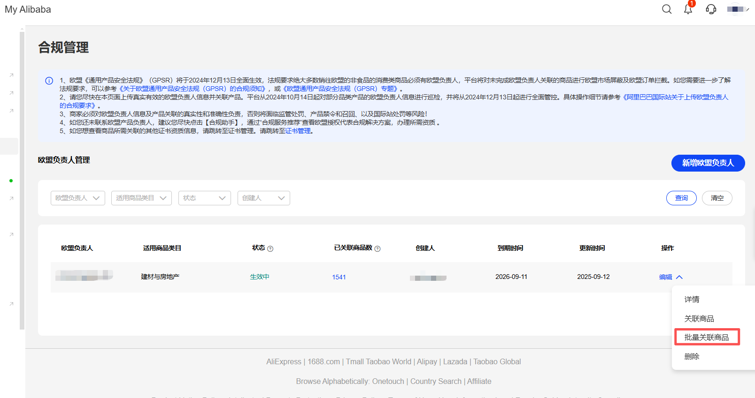Select 删除 from the action menu

click(692, 356)
